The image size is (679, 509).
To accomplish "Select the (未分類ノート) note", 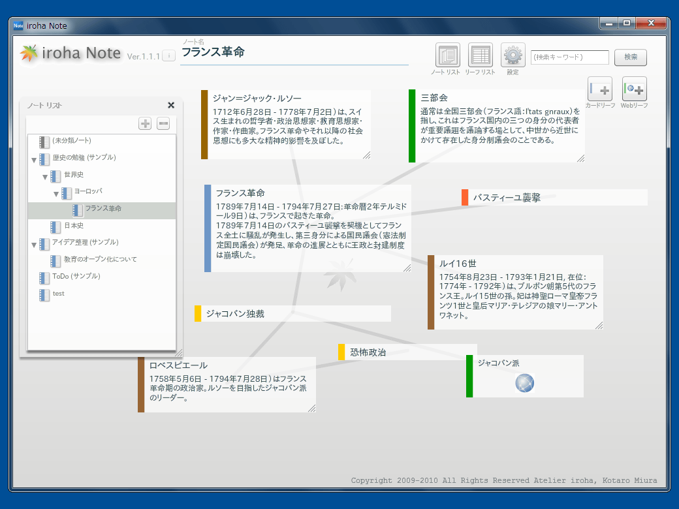I will coord(72,141).
